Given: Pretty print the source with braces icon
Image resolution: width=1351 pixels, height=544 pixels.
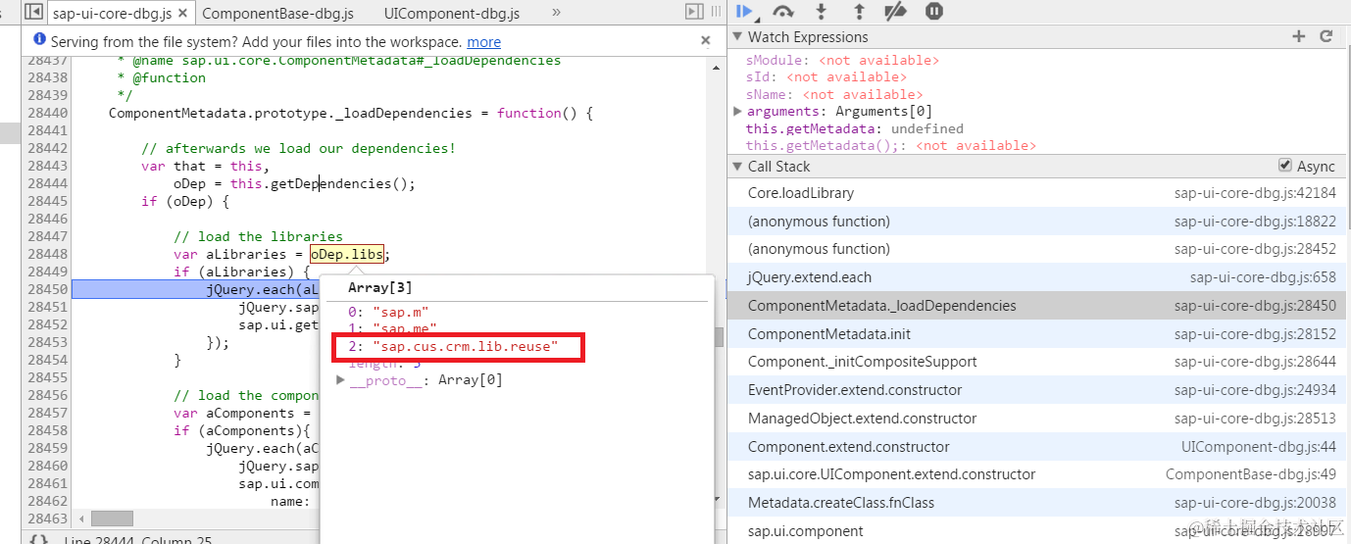Looking at the screenshot, I should point(38,539).
